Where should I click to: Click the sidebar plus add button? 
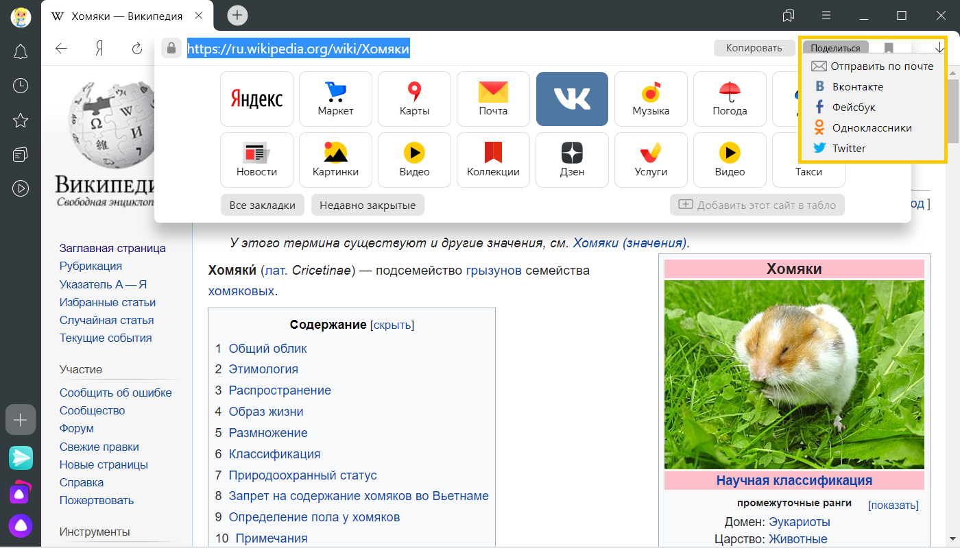(21, 419)
